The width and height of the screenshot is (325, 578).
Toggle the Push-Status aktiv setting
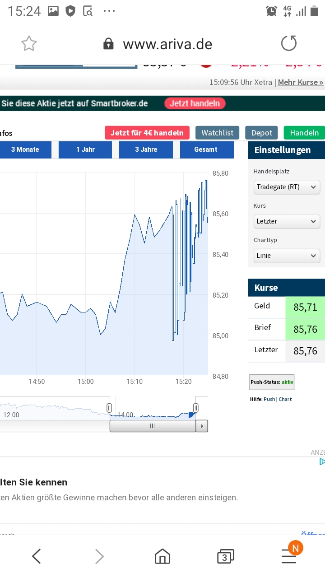271,382
